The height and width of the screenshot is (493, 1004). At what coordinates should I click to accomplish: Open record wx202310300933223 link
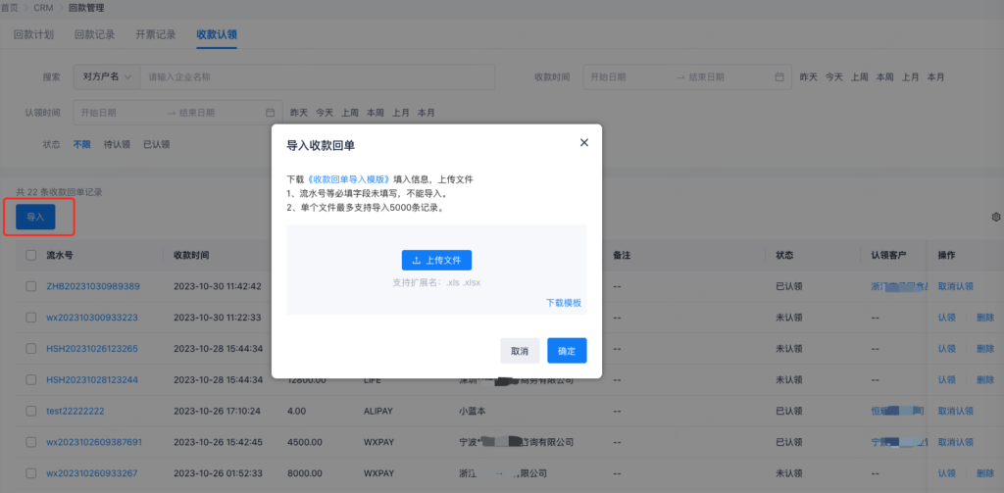tap(92, 318)
